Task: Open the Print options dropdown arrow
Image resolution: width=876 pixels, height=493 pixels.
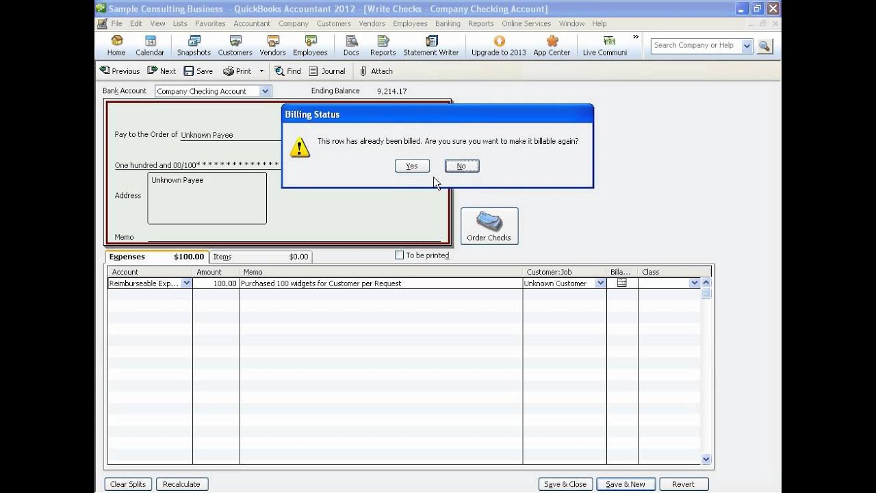Action: point(261,71)
